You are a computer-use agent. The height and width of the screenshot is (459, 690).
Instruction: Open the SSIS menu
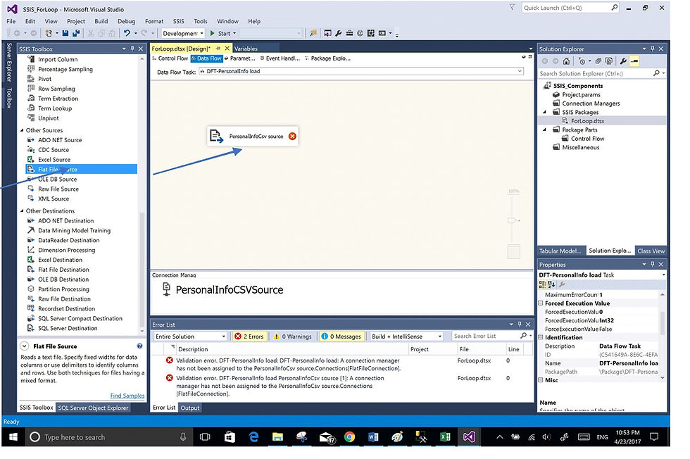tap(178, 21)
